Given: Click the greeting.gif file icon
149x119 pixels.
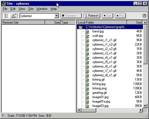Looking at the screenshot, I should click(x=87, y=93).
